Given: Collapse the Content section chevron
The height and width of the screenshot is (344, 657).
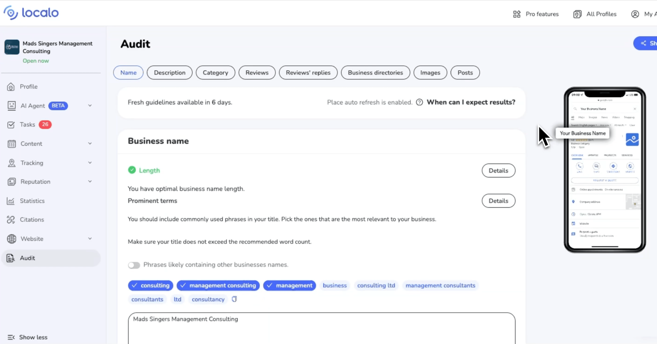Looking at the screenshot, I should point(90,143).
